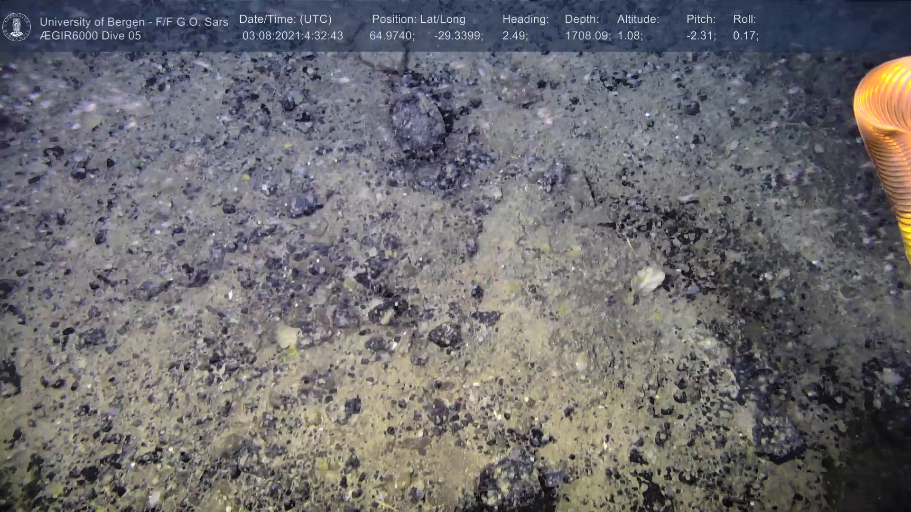The image size is (911, 512).
Task: Click the University of Bergen seal logo
Action: point(17,27)
